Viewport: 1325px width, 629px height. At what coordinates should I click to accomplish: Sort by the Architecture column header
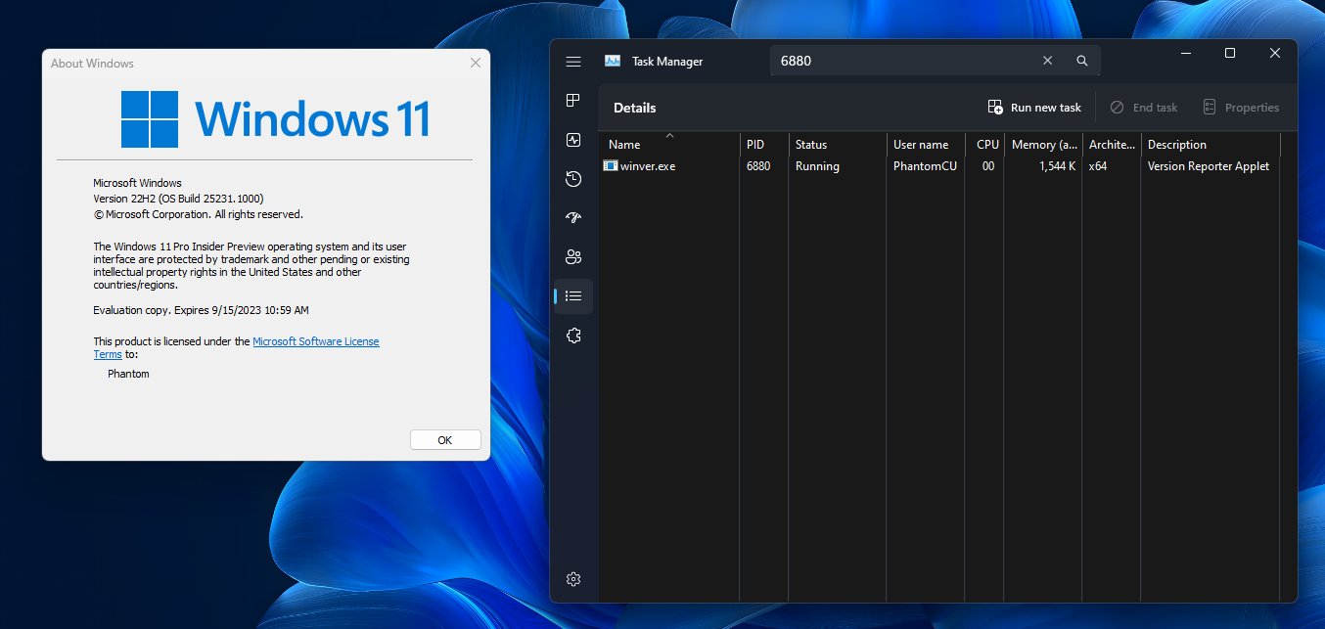1112,144
